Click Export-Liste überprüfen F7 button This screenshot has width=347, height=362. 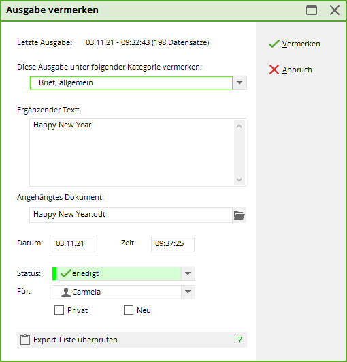click(x=132, y=340)
